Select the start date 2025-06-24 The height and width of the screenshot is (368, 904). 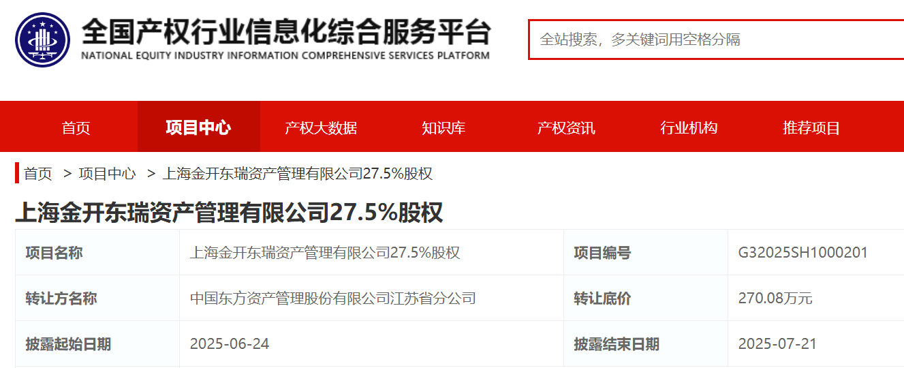(230, 344)
